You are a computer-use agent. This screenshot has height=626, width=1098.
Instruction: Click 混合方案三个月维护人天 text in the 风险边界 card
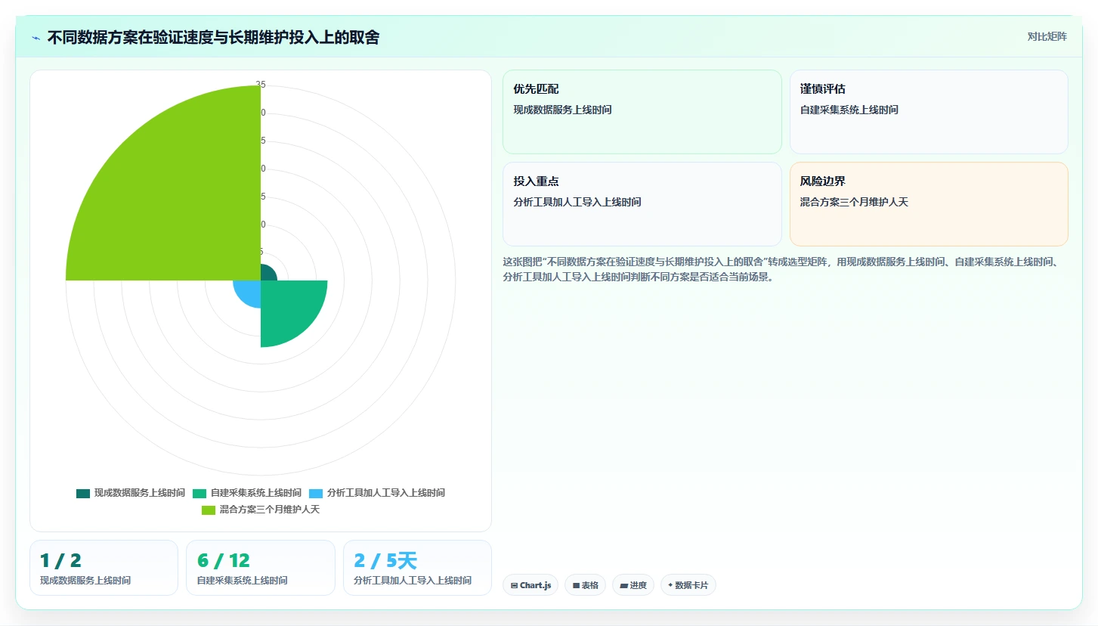point(854,202)
